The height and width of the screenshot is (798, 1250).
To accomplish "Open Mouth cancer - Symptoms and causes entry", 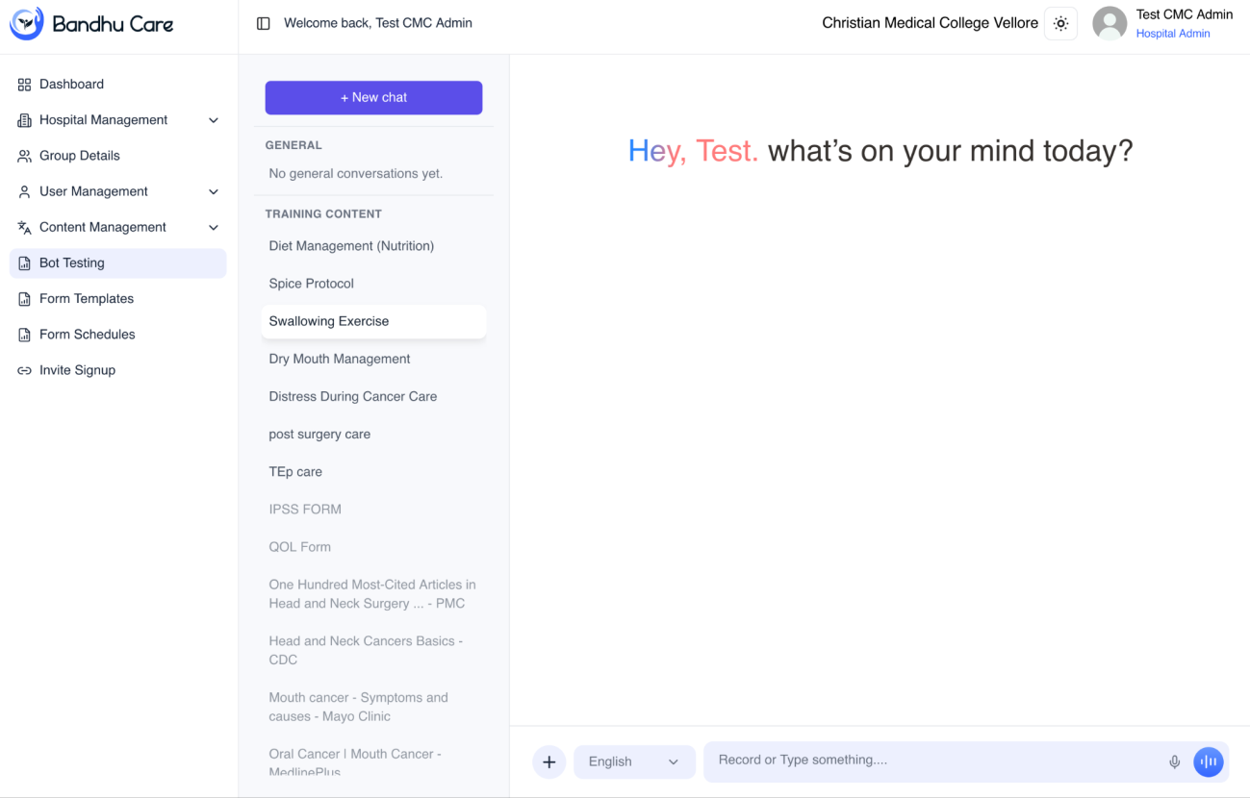I will pyautogui.click(x=373, y=708).
